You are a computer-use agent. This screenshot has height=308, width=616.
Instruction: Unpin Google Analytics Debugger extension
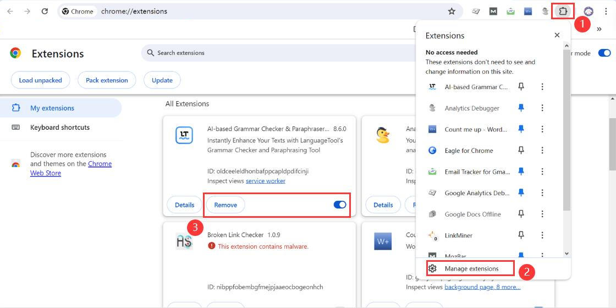tap(521, 193)
